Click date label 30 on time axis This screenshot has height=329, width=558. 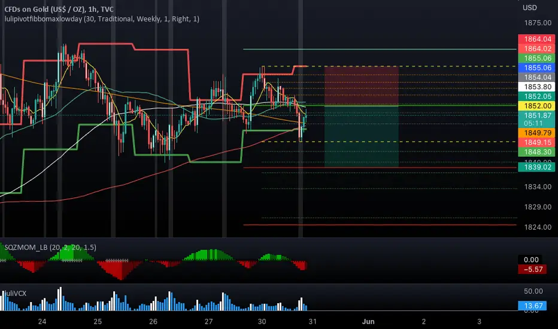click(262, 322)
